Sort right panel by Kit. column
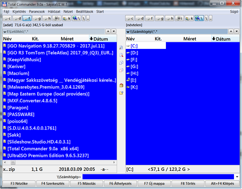Viewport: 242px width, 189px height. 168,39
